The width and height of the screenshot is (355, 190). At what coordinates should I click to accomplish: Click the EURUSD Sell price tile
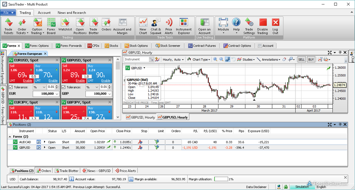point(21,73)
